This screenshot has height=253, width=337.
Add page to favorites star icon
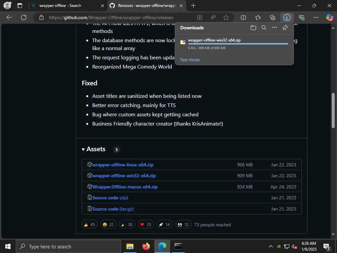(226, 17)
